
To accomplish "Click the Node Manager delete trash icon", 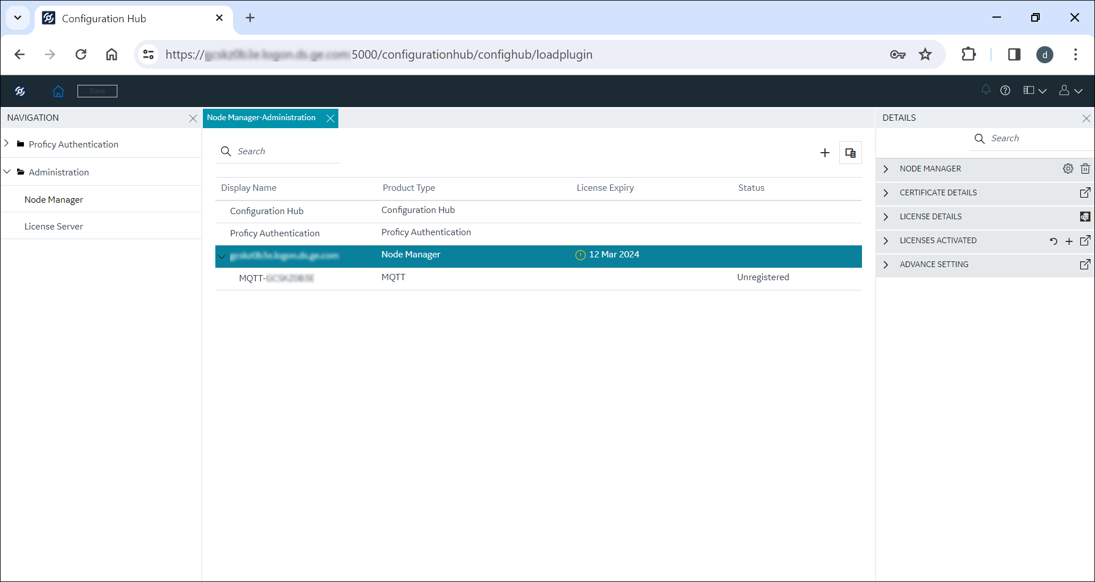I will 1085,169.
